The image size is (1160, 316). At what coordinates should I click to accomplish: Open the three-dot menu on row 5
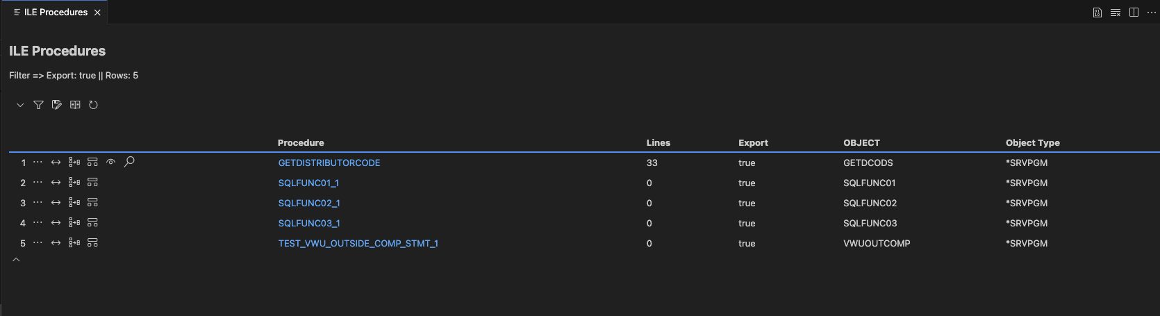[x=38, y=243]
